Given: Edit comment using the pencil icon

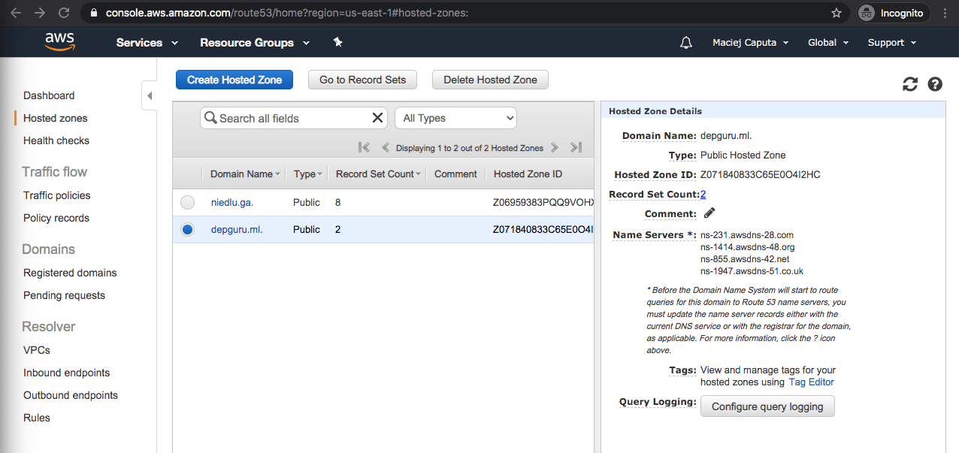Looking at the screenshot, I should [709, 213].
